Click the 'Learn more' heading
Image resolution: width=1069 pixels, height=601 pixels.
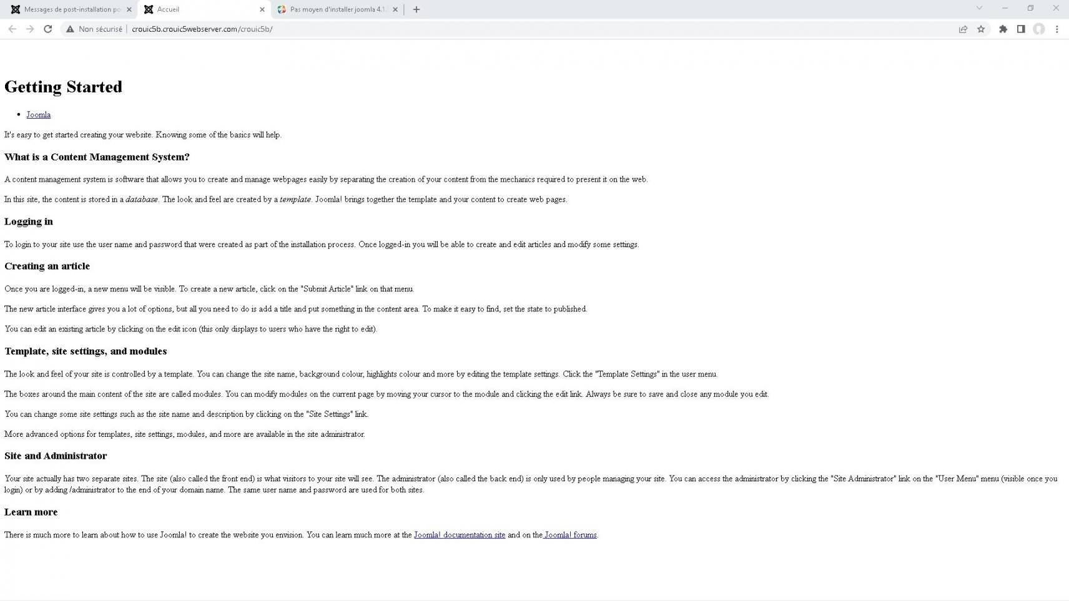pos(31,512)
